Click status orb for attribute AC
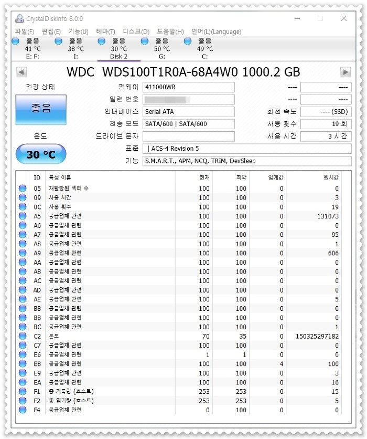Screen dimensions: 367x439 pyautogui.click(x=23, y=281)
